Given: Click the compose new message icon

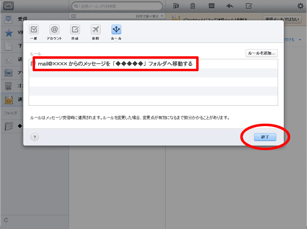Looking at the screenshot, I should [248, 6].
